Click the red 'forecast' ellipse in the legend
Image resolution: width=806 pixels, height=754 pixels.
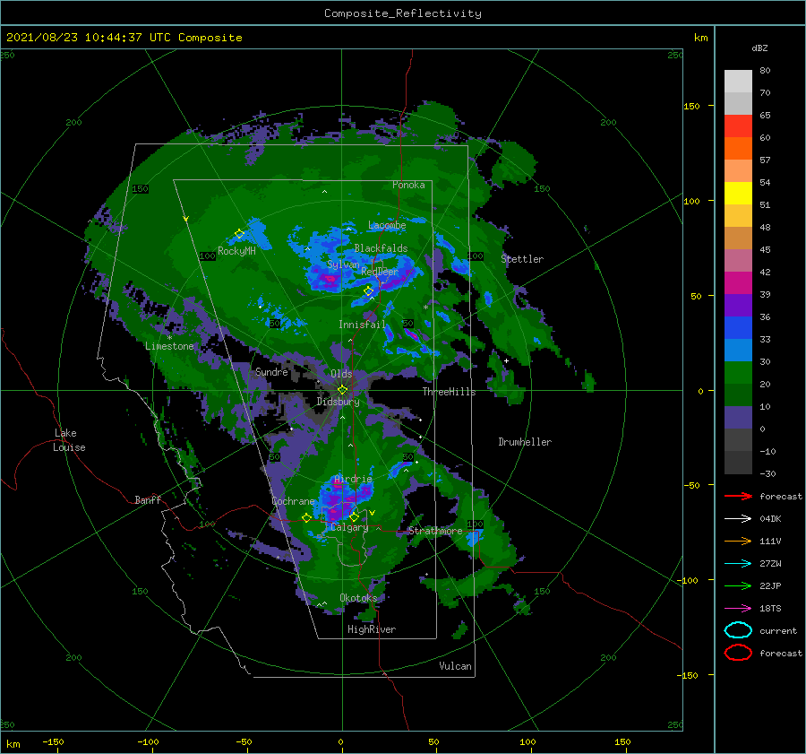[738, 653]
